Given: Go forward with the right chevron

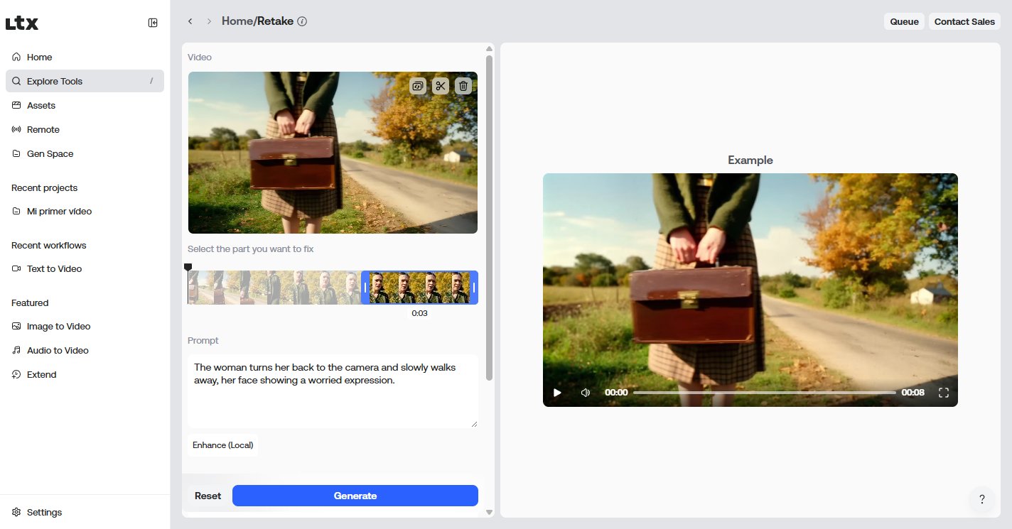Looking at the screenshot, I should click(209, 21).
